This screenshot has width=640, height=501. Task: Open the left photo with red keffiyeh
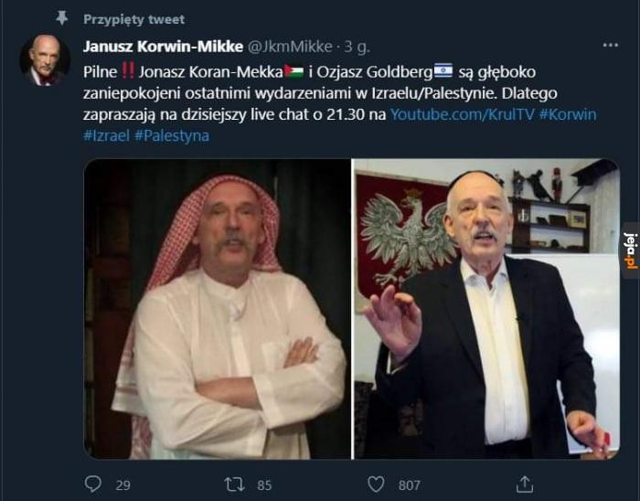pos(218,309)
